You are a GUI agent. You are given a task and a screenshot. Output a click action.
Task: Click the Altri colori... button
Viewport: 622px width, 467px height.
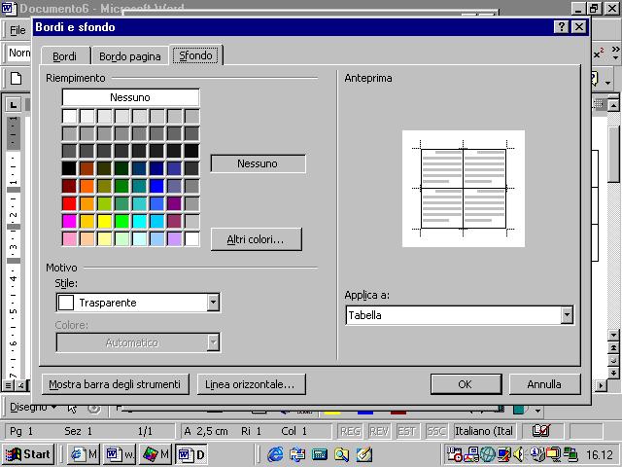point(256,239)
